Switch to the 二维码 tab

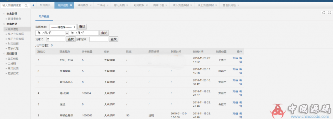[x=101, y=5]
